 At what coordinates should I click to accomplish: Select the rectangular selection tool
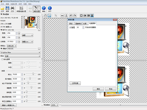point(49,16)
